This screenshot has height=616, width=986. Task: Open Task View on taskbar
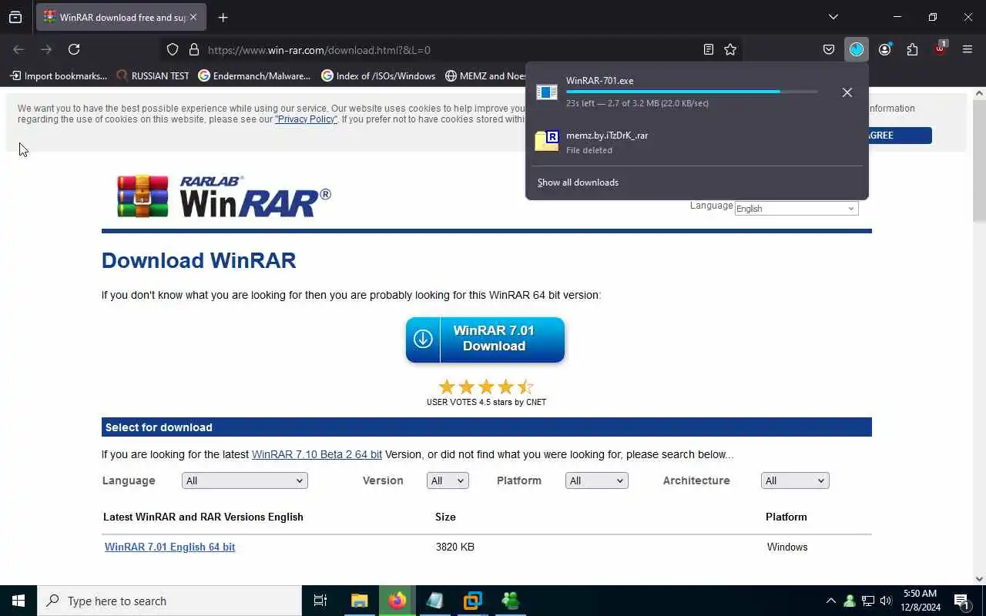pyautogui.click(x=320, y=601)
